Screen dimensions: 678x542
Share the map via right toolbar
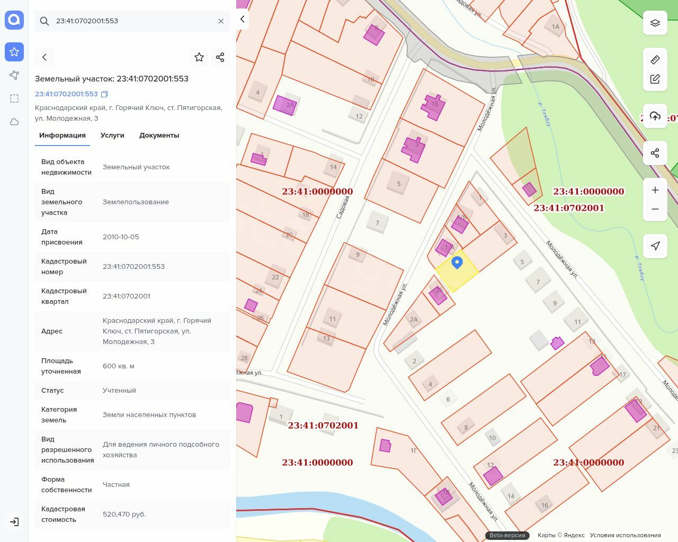tap(655, 153)
